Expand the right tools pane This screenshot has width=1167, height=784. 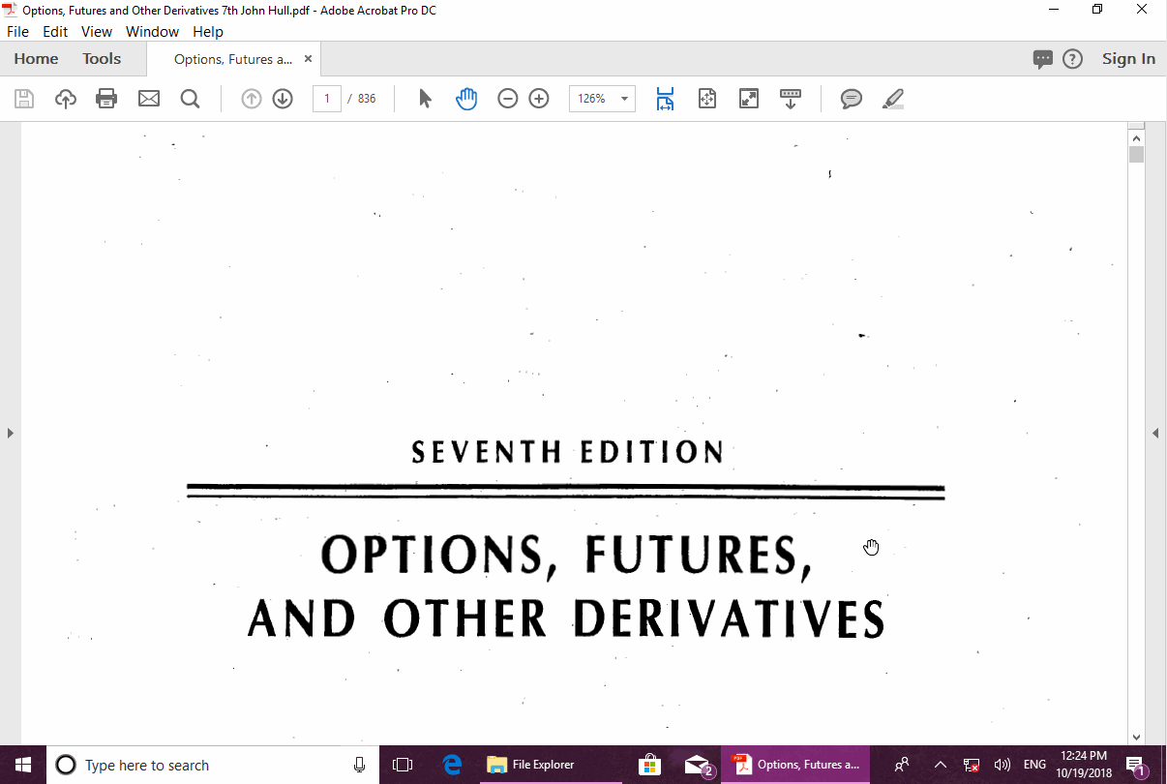(x=1155, y=433)
